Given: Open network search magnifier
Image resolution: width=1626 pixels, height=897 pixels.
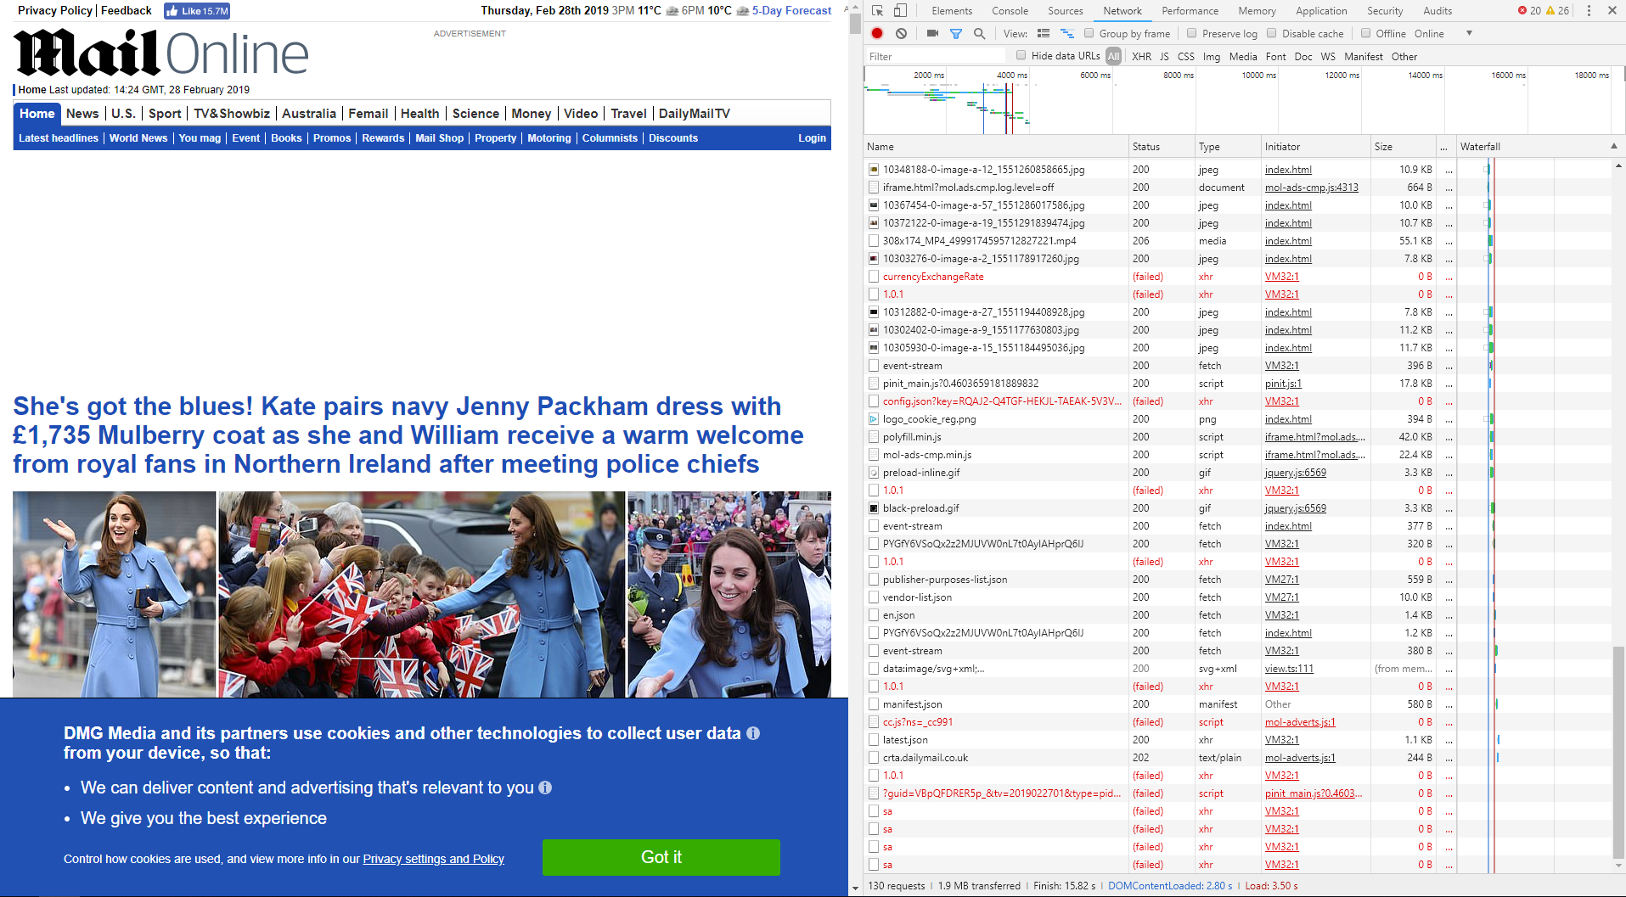Looking at the screenshot, I should [x=979, y=34].
